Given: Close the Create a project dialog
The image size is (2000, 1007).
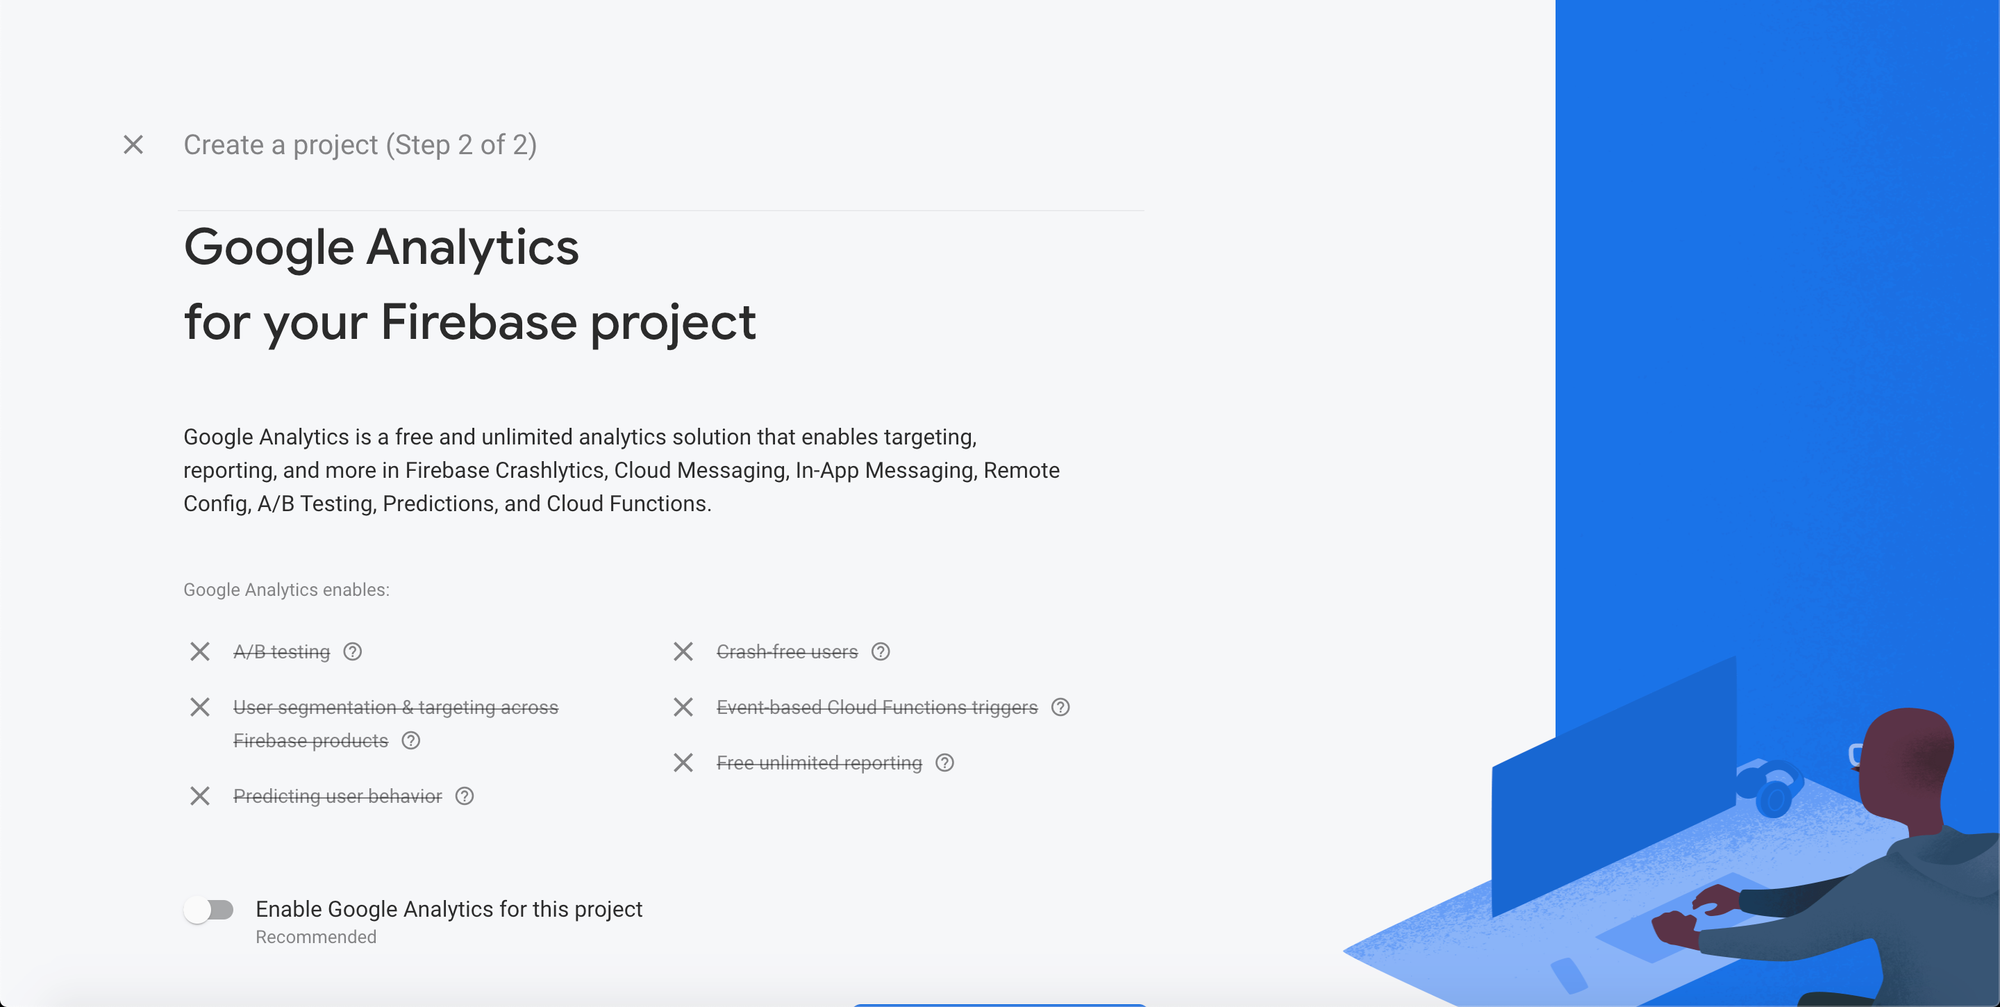Looking at the screenshot, I should point(133,144).
